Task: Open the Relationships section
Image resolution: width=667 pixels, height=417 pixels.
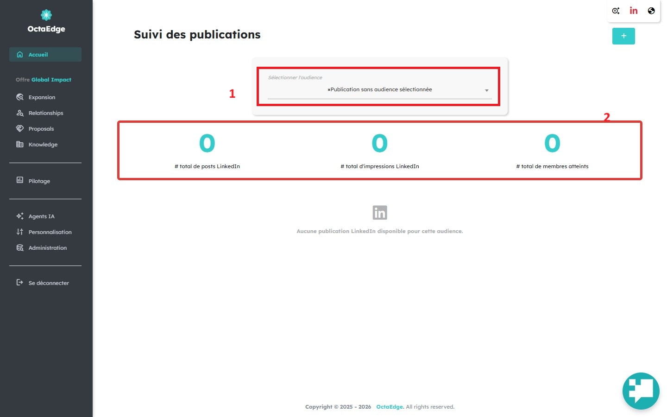Action: click(45, 113)
